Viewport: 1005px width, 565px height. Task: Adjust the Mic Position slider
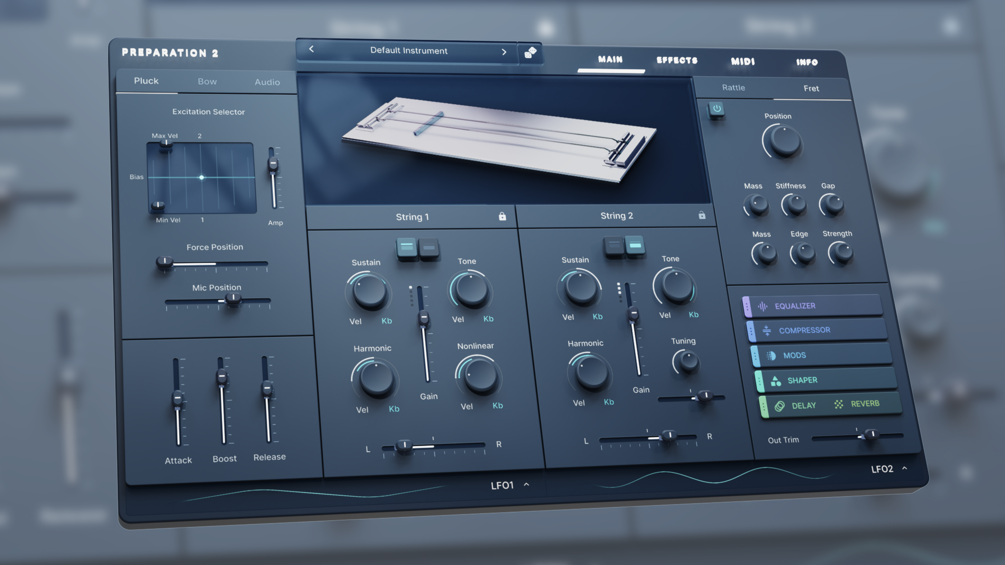[x=234, y=300]
